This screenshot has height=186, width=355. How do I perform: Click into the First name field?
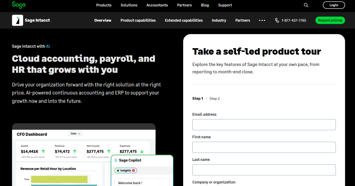(264, 147)
